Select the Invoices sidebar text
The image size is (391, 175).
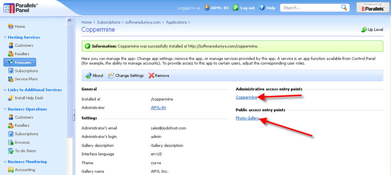22,143
